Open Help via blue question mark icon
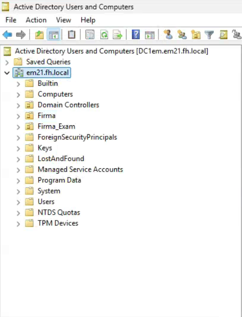This screenshot has width=242, height=317. click(x=136, y=35)
